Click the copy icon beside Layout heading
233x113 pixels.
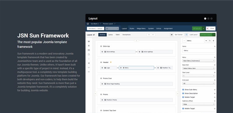[x=94, y=35]
